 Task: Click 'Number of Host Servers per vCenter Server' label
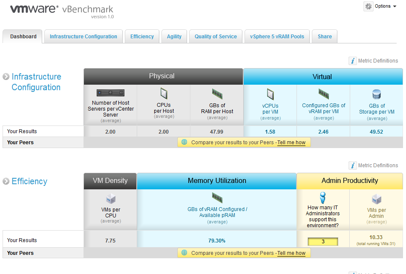tap(111, 109)
